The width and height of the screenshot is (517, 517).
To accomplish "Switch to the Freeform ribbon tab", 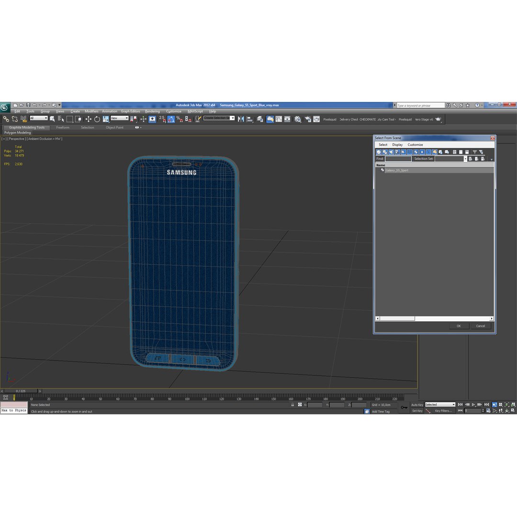I will (x=63, y=127).
